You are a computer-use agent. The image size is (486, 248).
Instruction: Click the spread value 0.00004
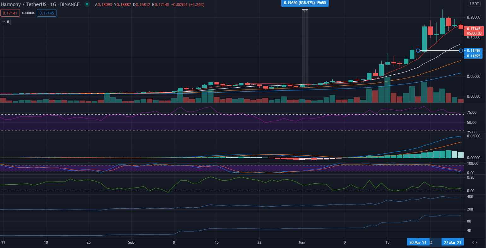pyautogui.click(x=29, y=13)
